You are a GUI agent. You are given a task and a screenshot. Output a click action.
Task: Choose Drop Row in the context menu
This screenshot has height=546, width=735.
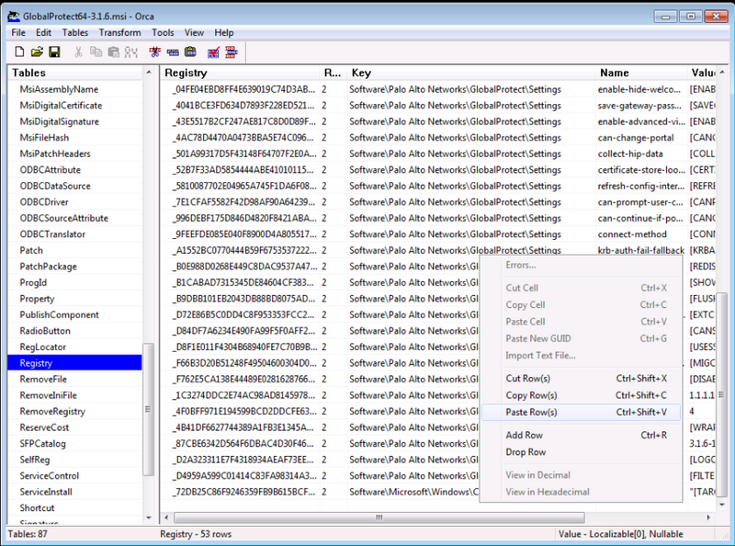click(x=526, y=452)
